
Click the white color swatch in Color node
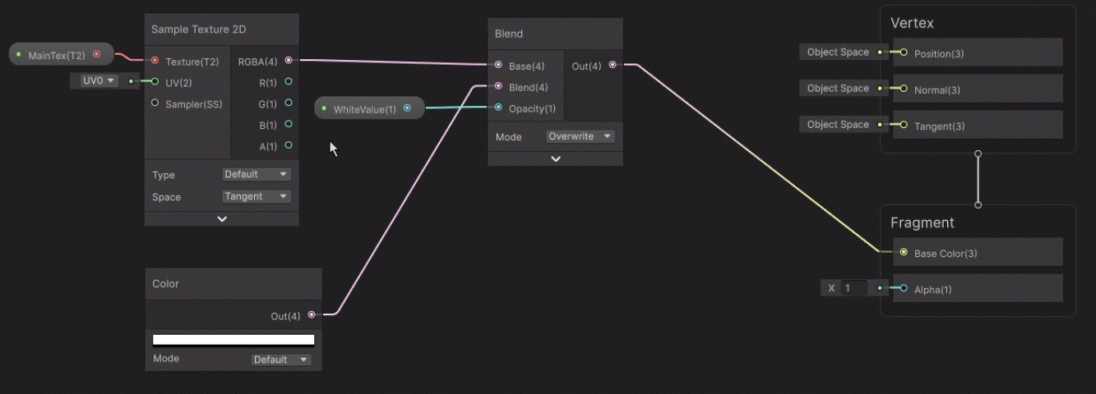234,340
